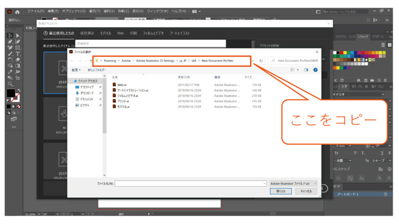Swap fill and stroke colors
Image resolution: width=399 pixels, height=224 pixels.
coord(19,90)
